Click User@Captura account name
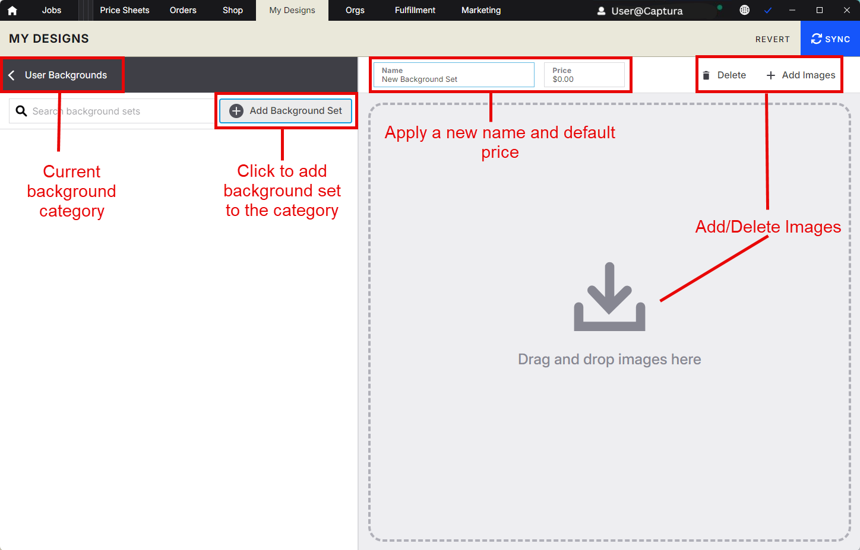The height and width of the screenshot is (550, 860). point(647,11)
